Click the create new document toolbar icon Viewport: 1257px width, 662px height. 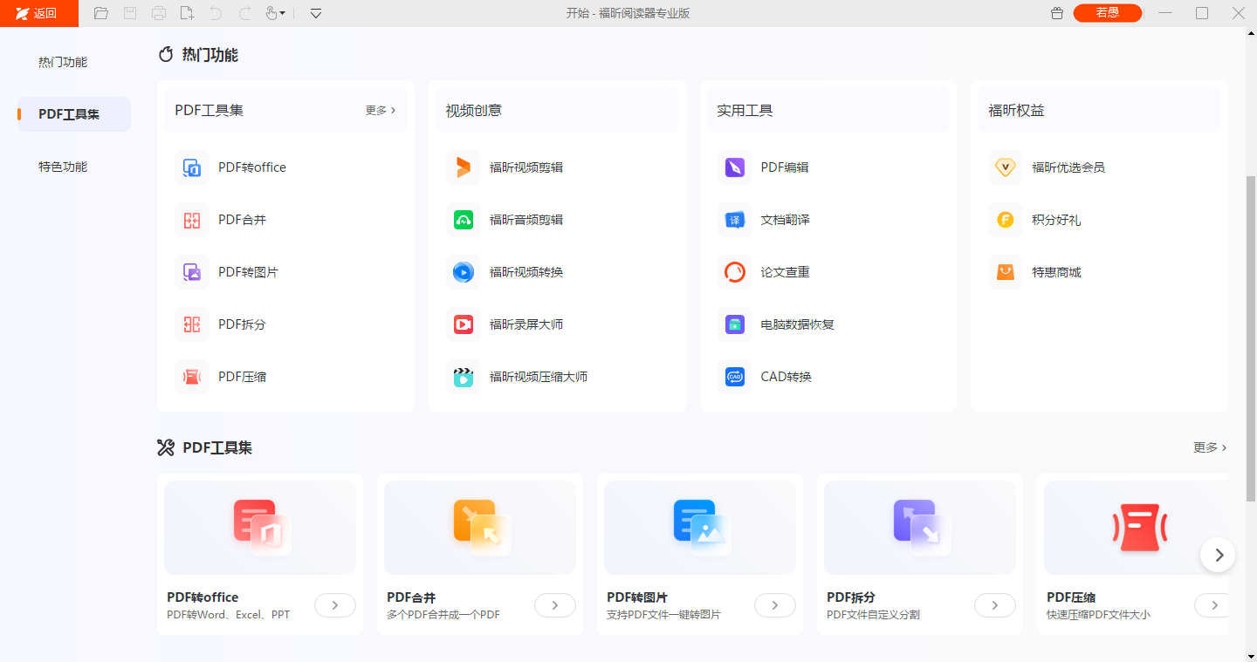point(187,13)
